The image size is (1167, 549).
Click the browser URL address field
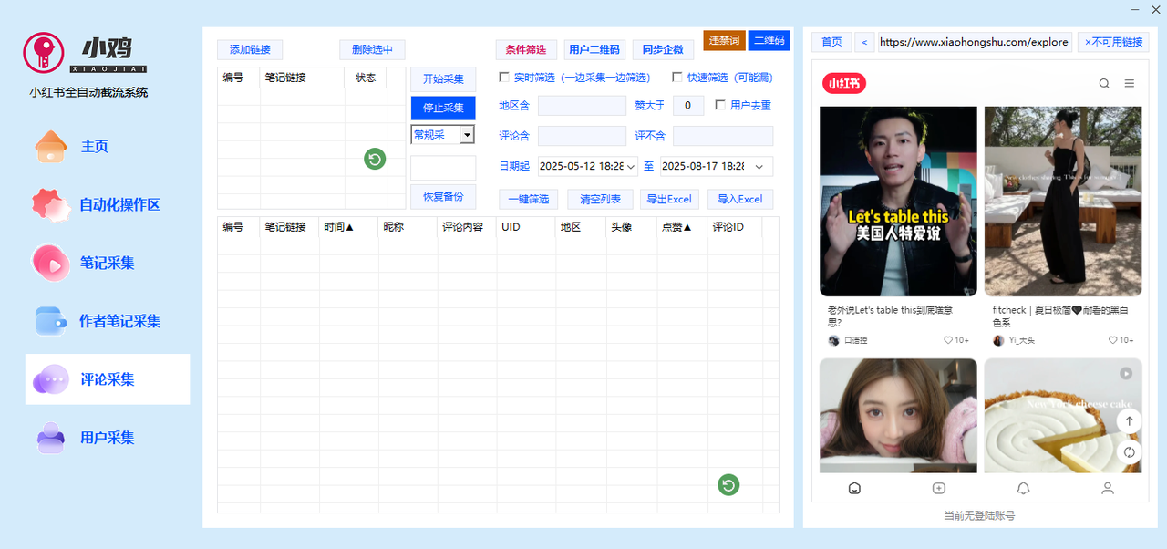[x=975, y=42]
